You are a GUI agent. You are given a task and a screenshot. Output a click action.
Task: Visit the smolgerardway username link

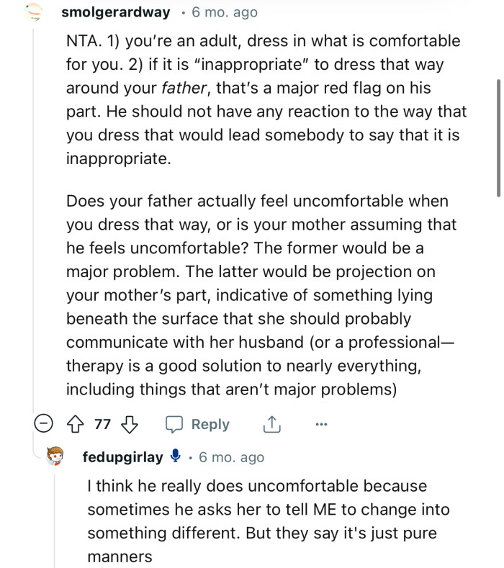(116, 12)
